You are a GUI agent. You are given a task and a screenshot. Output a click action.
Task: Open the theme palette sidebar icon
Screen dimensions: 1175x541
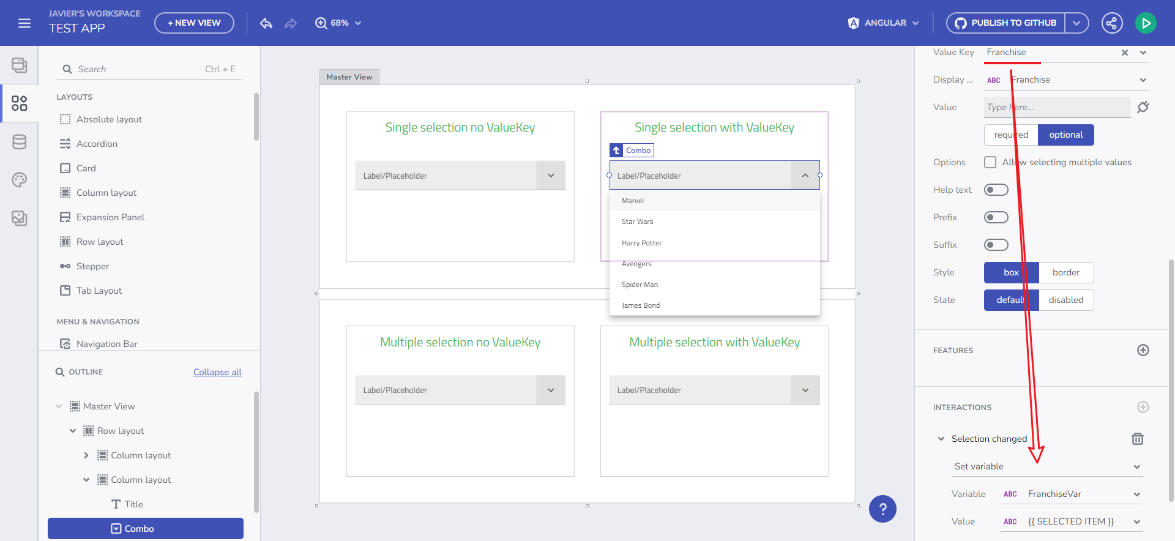click(19, 180)
